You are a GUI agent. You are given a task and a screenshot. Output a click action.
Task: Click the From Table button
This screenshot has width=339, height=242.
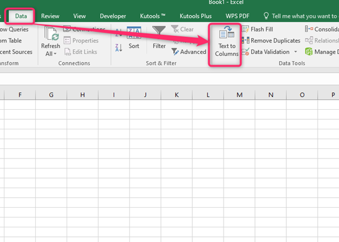click(x=11, y=40)
